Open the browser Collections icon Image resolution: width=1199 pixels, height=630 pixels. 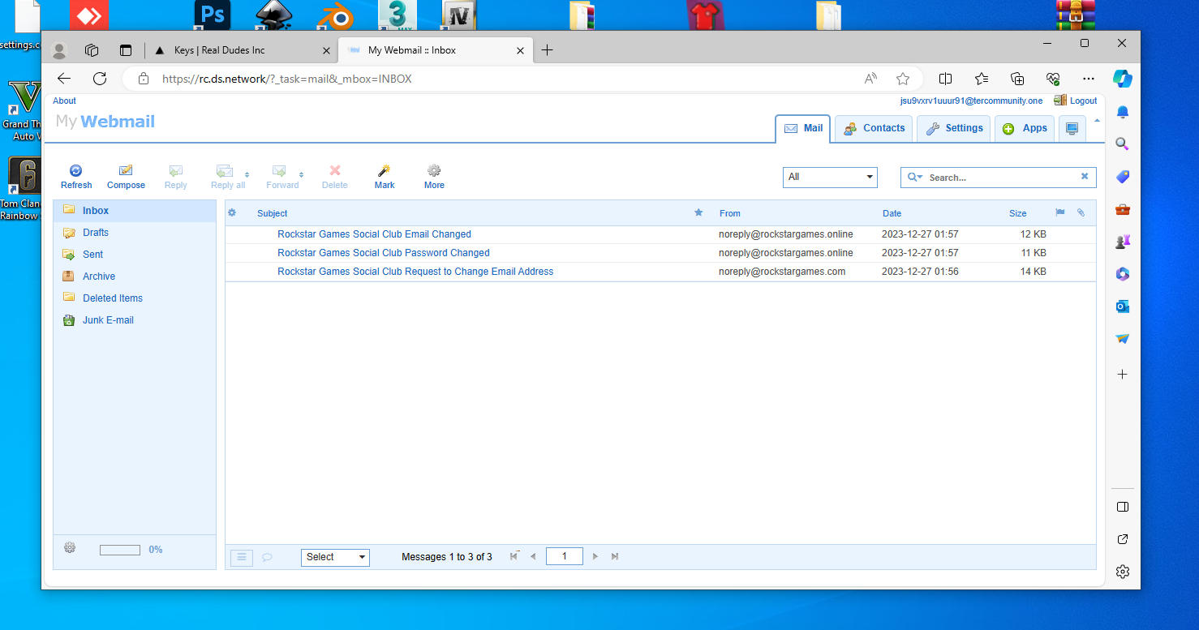(1017, 79)
